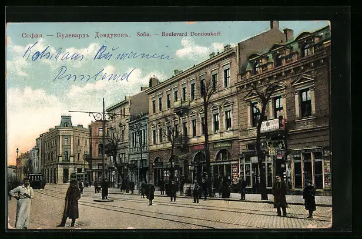This screenshot has width=362, height=239.
Task: Click the blue handwritten first line of text
Action: [97, 55]
